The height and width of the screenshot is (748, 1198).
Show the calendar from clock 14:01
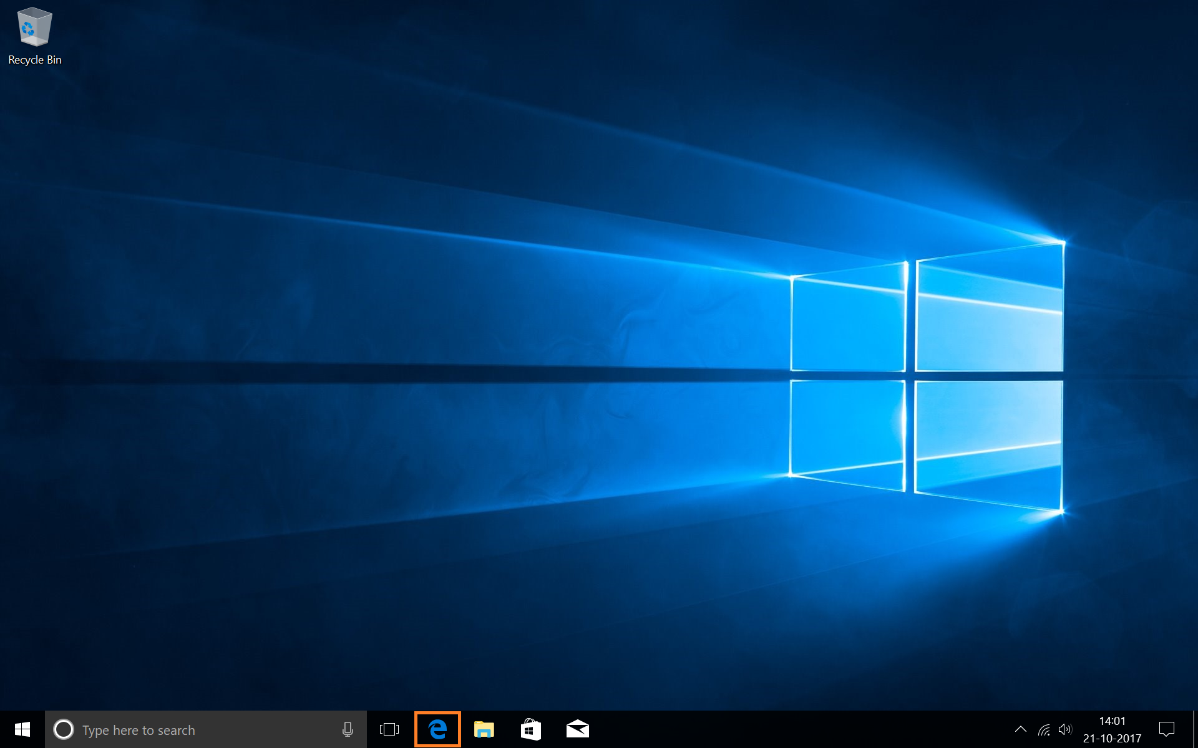(1112, 729)
